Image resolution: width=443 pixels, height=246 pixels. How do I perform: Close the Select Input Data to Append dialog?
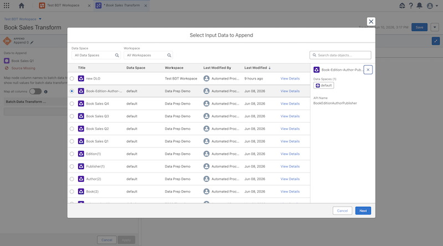pos(371,22)
